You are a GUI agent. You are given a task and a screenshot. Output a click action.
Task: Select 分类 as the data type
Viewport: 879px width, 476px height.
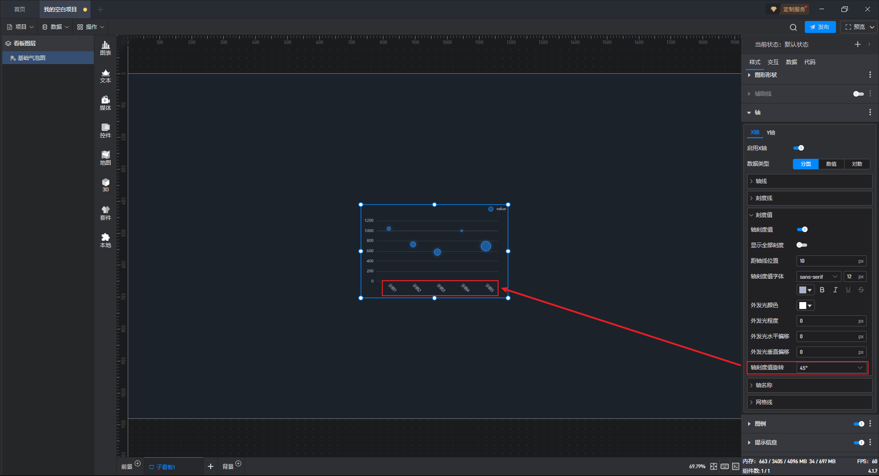tap(806, 164)
